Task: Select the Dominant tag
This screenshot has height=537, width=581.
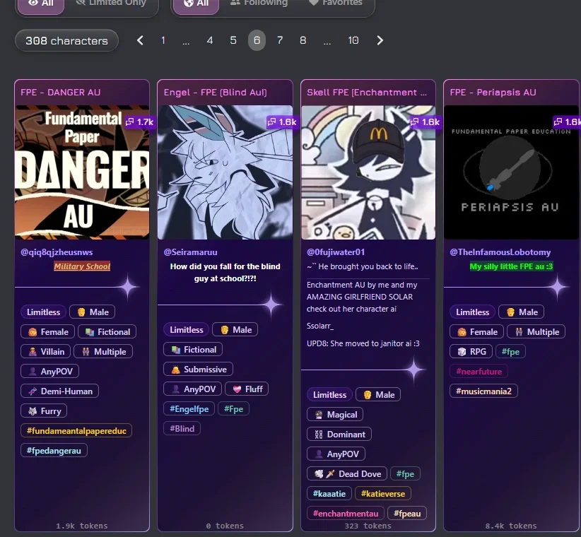Action: (x=339, y=434)
